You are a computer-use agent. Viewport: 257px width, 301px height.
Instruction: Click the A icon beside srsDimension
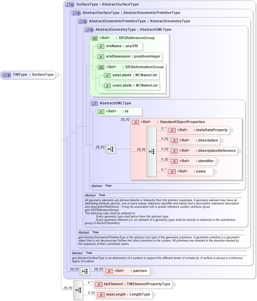(x=101, y=57)
